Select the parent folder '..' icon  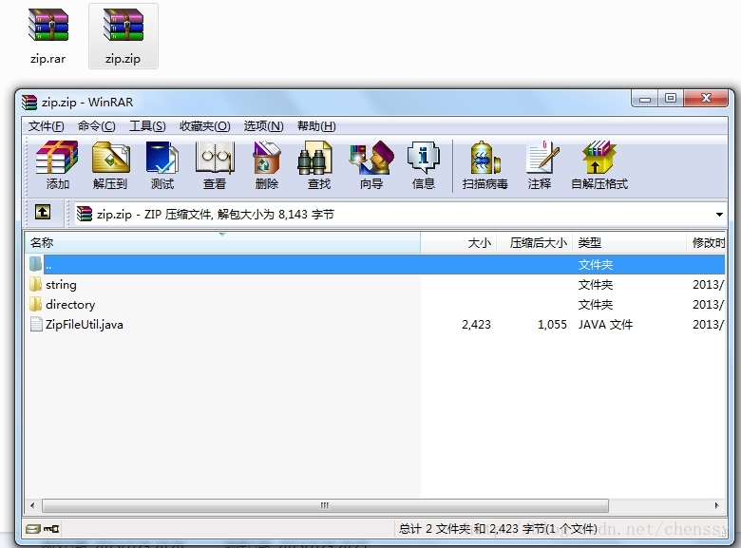35,264
